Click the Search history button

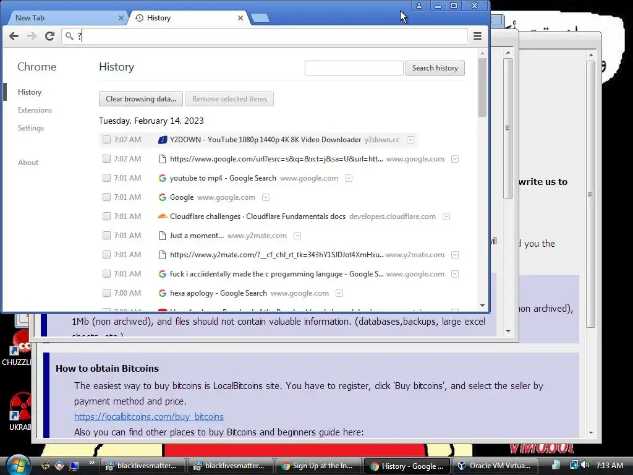[x=435, y=68]
